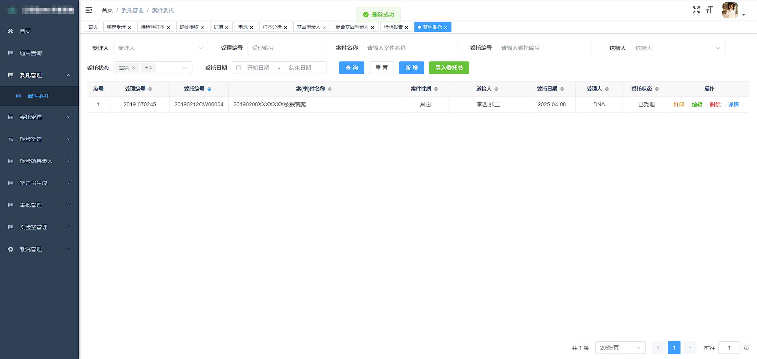Open the 受理人 dropdown
Viewport: 757px width, 359px height.
click(x=160, y=48)
